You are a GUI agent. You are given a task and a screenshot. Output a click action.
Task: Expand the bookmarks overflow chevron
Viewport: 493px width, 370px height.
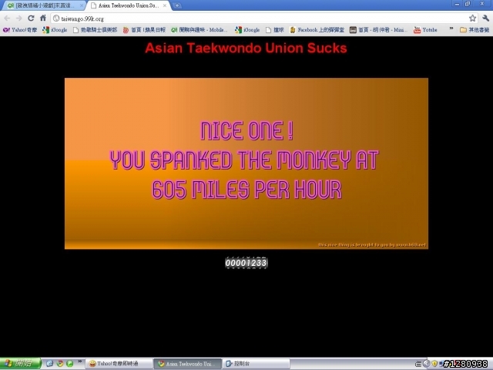(x=451, y=29)
